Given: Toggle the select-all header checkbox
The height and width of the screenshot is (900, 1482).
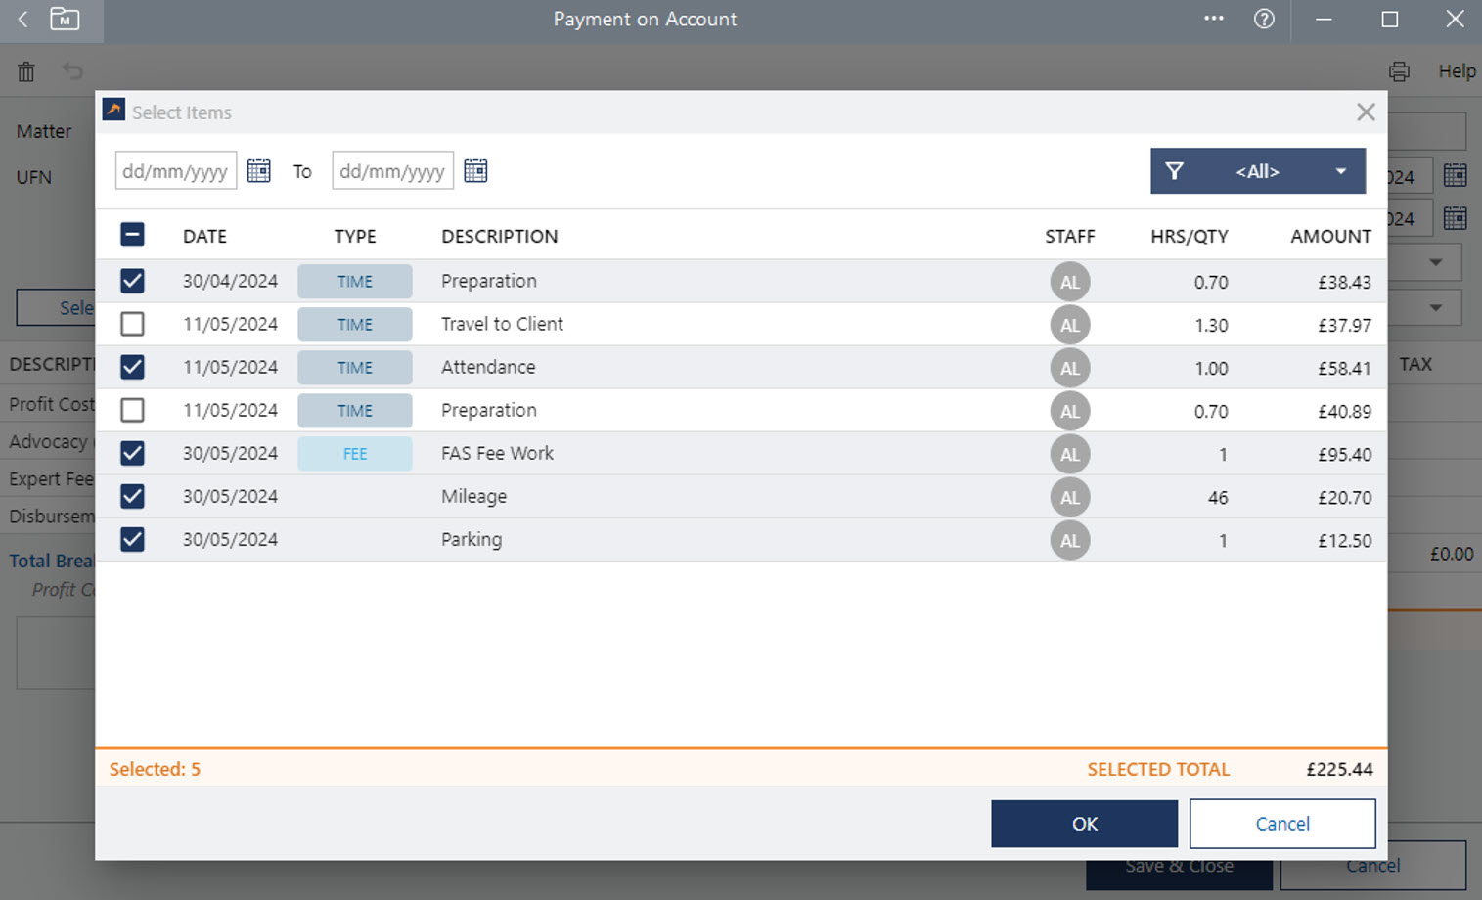Looking at the screenshot, I should pos(132,235).
